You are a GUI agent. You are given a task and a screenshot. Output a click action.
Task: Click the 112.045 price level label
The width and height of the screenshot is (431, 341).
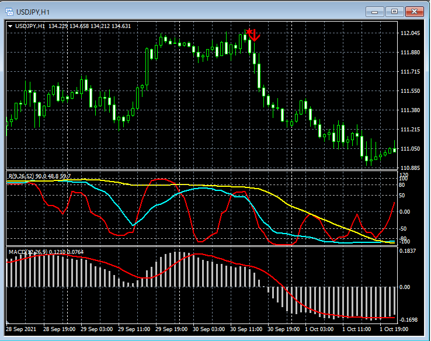[x=411, y=33]
